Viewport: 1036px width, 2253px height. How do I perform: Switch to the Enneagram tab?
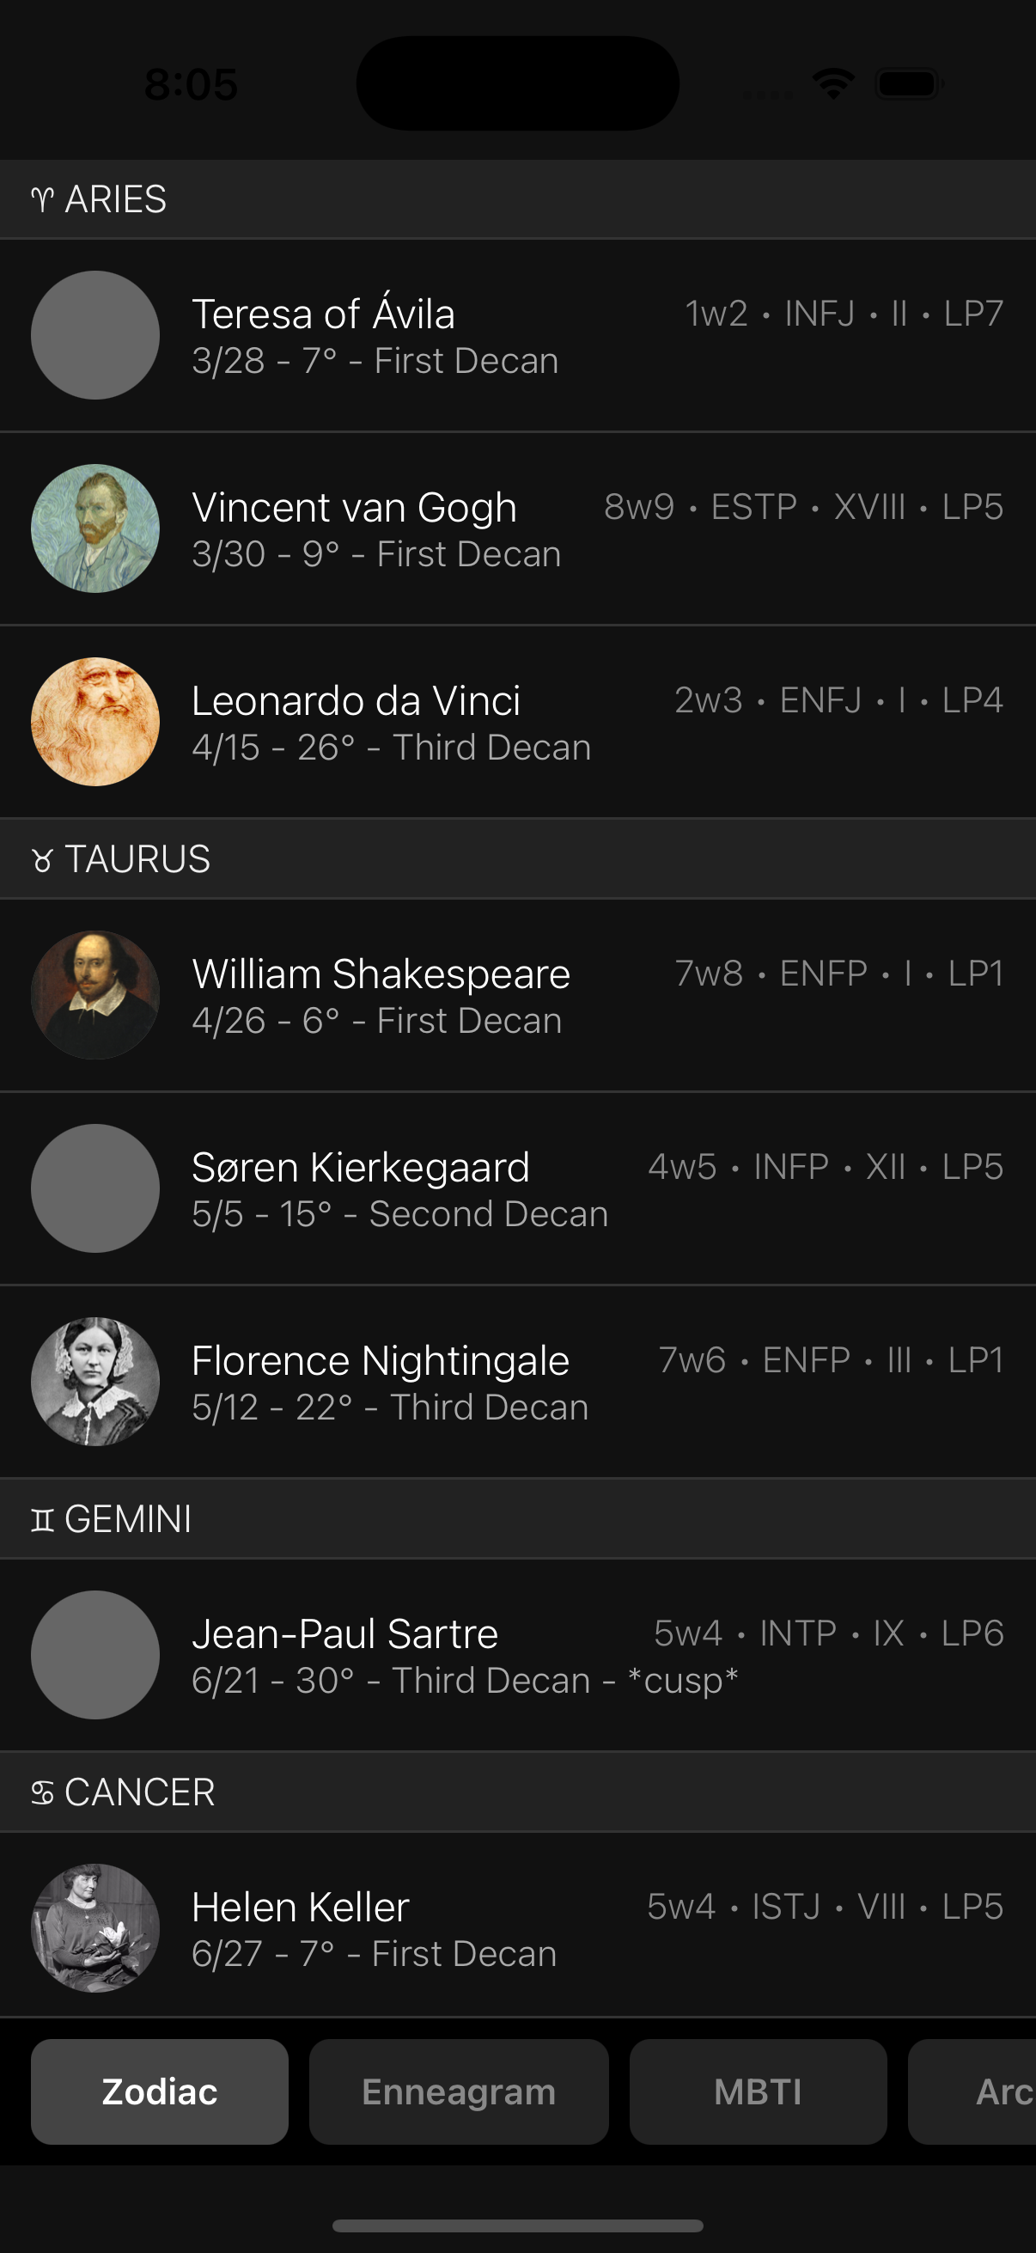tap(458, 2091)
